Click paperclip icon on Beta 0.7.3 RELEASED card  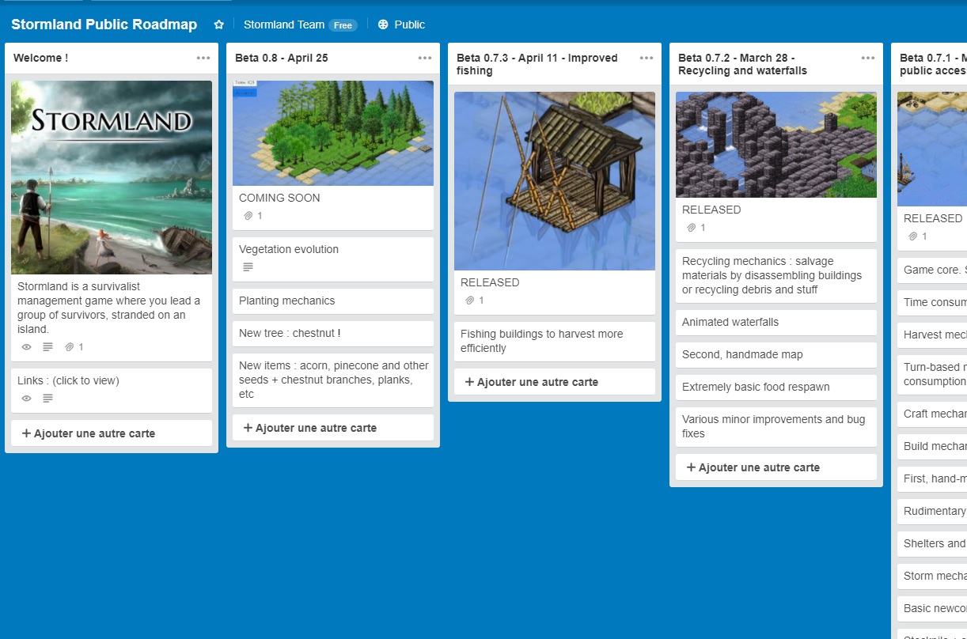pyautogui.click(x=469, y=301)
